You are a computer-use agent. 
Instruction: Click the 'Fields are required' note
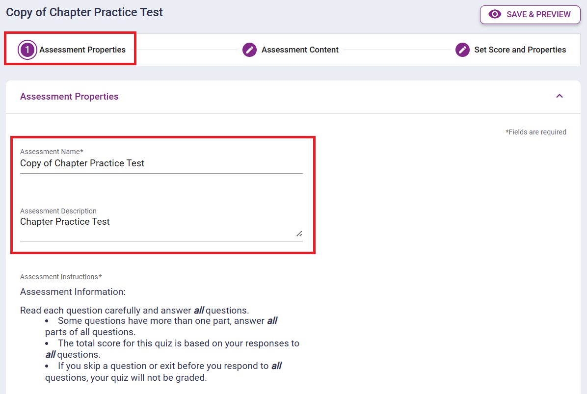click(535, 132)
